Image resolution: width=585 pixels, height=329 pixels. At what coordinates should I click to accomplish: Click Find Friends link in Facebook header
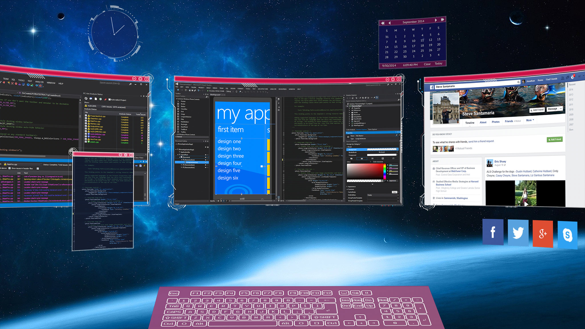coord(551,79)
